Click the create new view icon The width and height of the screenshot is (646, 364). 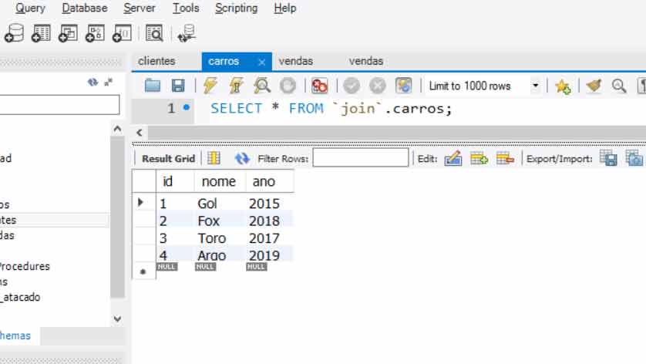(x=68, y=33)
